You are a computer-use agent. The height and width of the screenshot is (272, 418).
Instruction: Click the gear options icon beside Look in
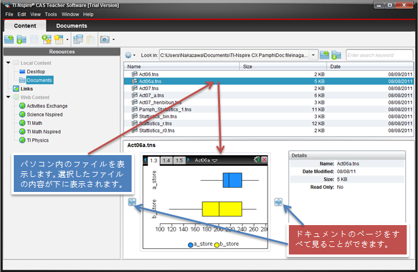click(128, 55)
